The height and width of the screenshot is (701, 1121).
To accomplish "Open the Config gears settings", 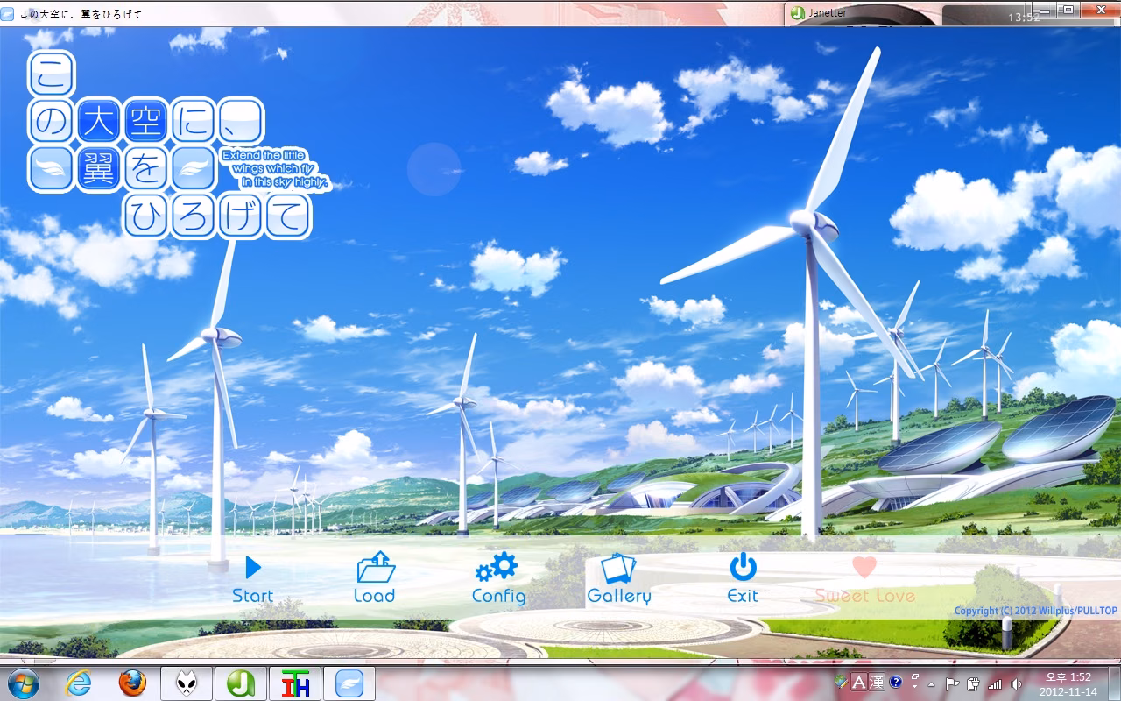I will [498, 579].
